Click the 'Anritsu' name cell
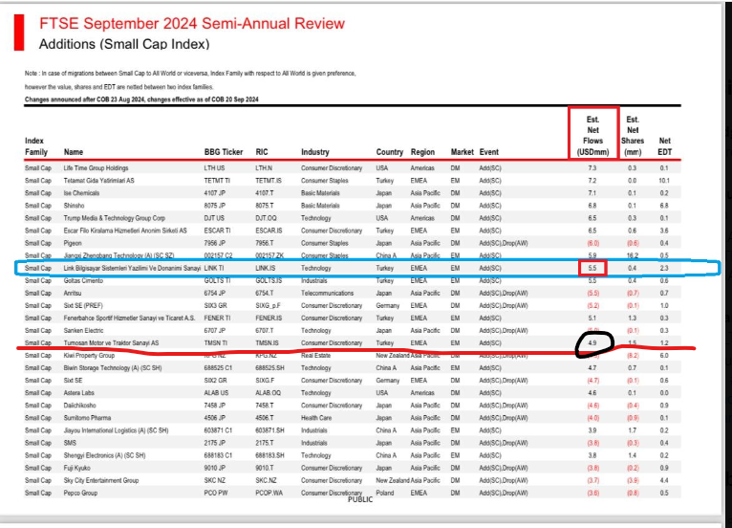Screen dimensions: 732x528 point(73,293)
